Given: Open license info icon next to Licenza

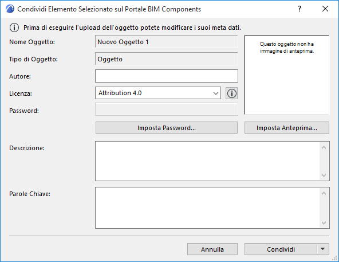Looking at the screenshot, I should click(231, 93).
